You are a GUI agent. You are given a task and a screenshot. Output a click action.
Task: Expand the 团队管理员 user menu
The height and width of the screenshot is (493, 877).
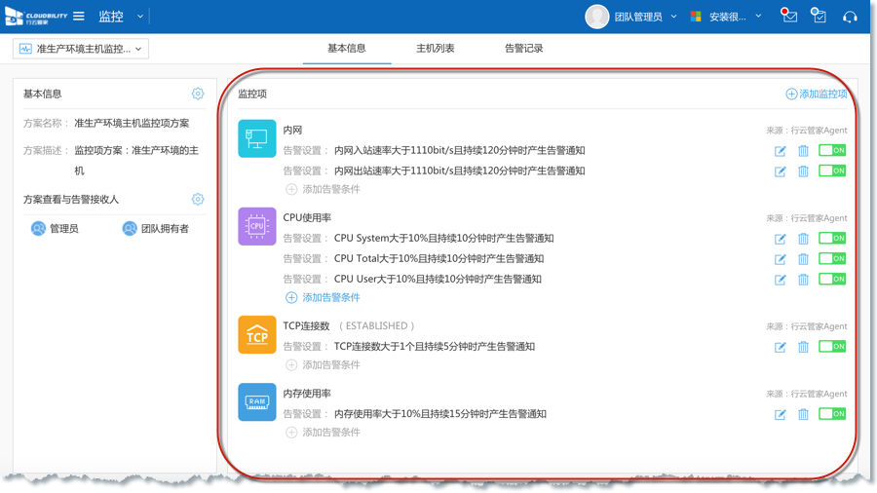[x=672, y=17]
